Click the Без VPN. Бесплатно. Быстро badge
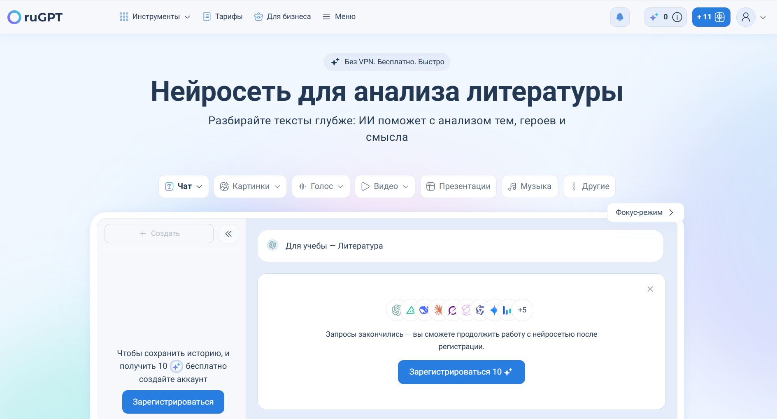 (387, 62)
